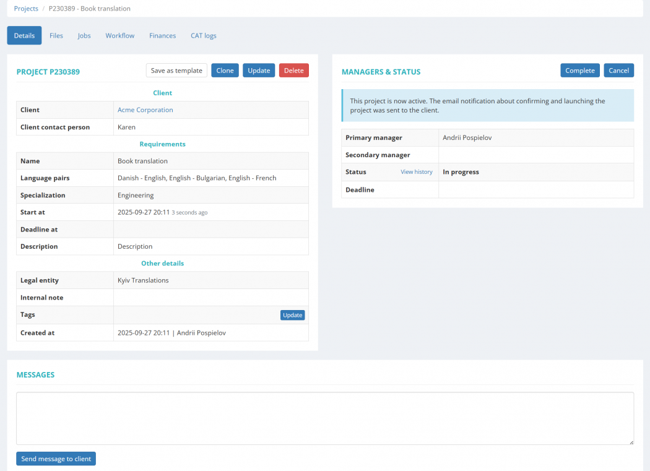View the status change history
Screen dimensions: 650x471
[x=416, y=171]
